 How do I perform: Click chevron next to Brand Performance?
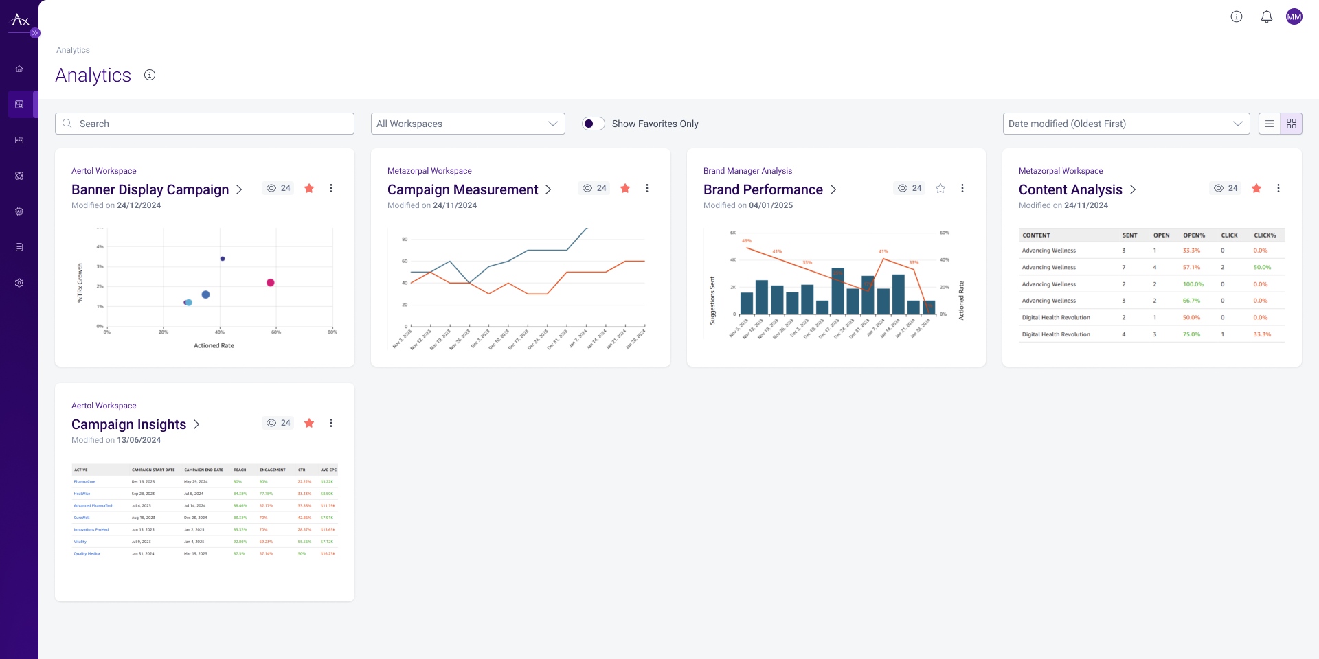click(833, 189)
